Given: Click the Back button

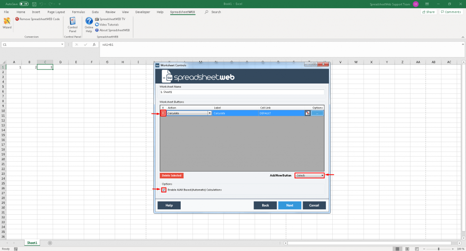Looking at the screenshot, I should pos(265,205).
